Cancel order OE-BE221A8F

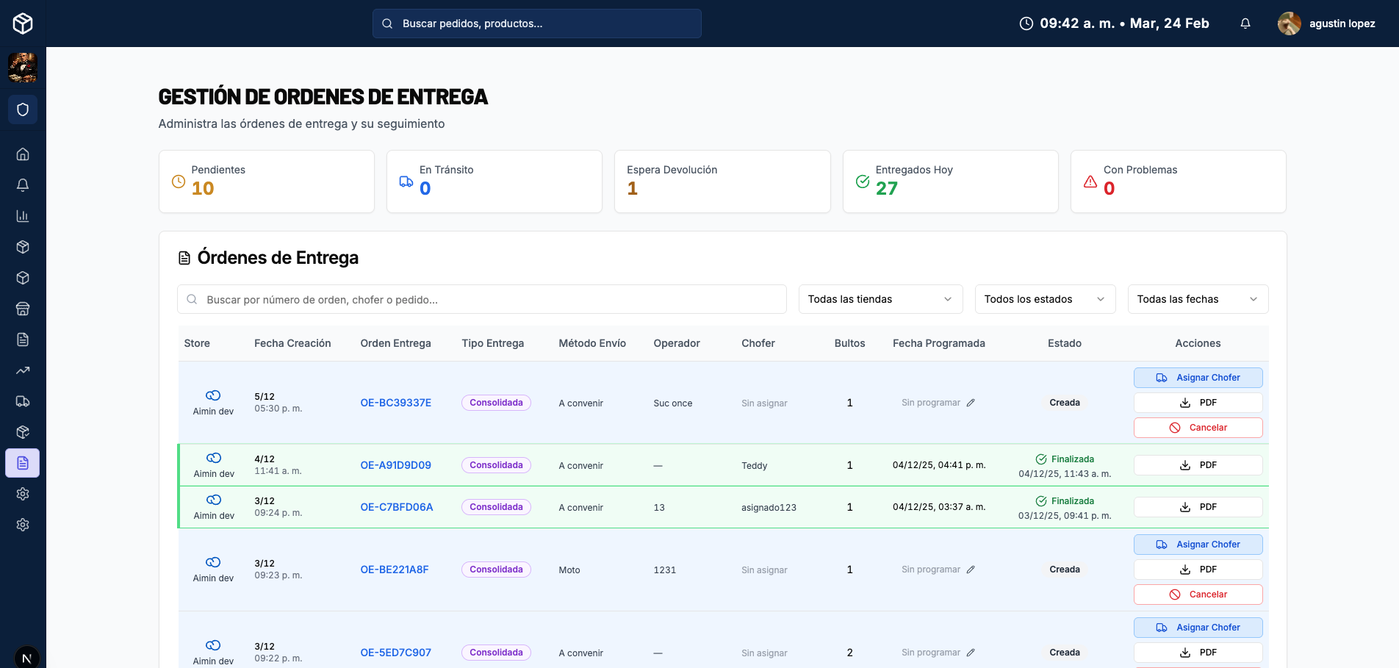1198,595
